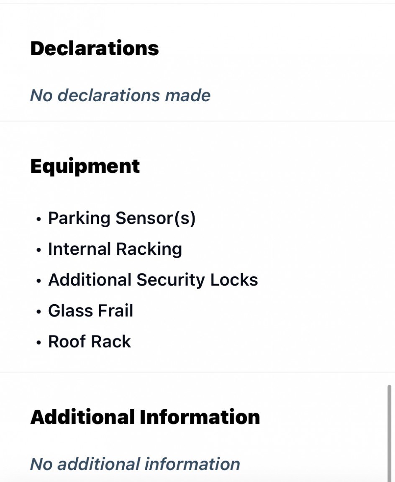
Task: Click the Glass Frail equipment entry
Action: point(90,311)
